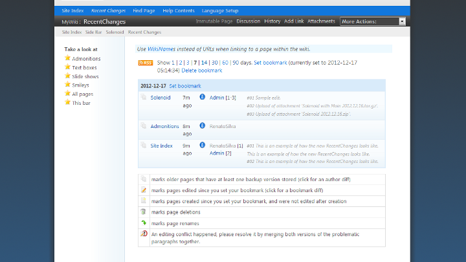466x262 pixels.
Task: Select Language Setup in the top bar
Action: click(x=220, y=11)
